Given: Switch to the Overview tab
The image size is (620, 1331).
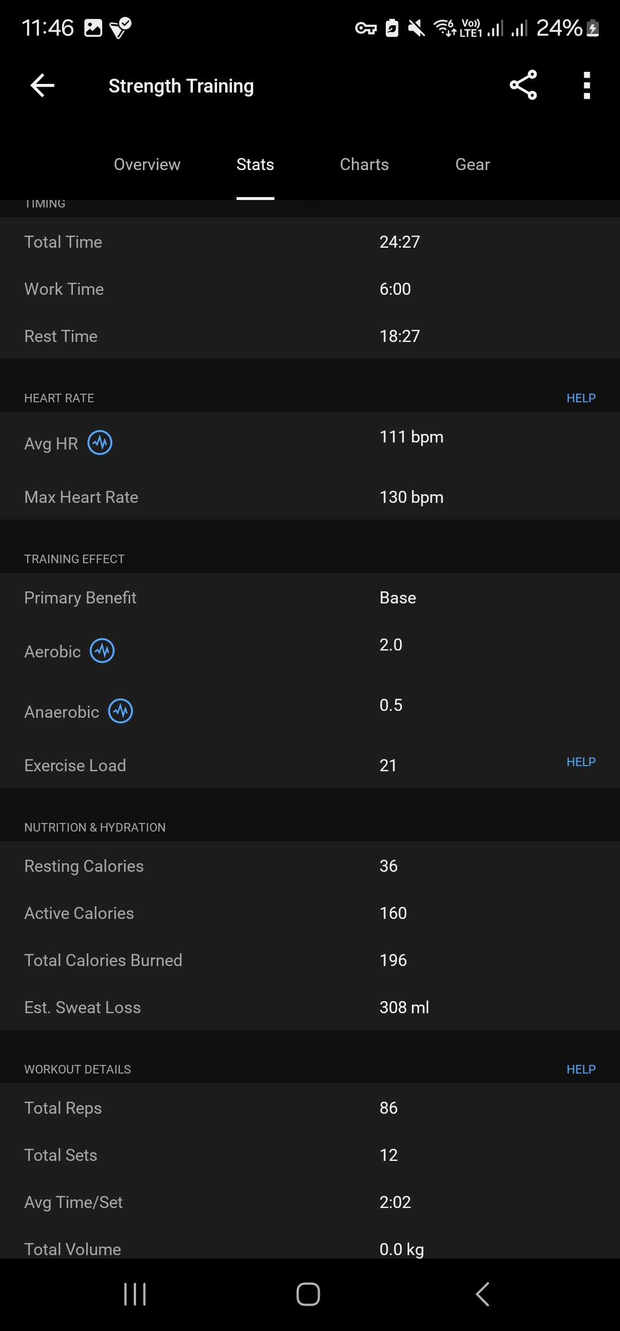Looking at the screenshot, I should coord(147,164).
